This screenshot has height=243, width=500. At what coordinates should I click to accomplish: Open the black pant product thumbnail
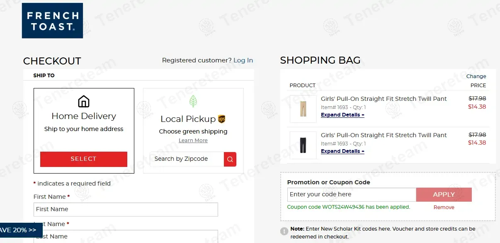click(303, 145)
